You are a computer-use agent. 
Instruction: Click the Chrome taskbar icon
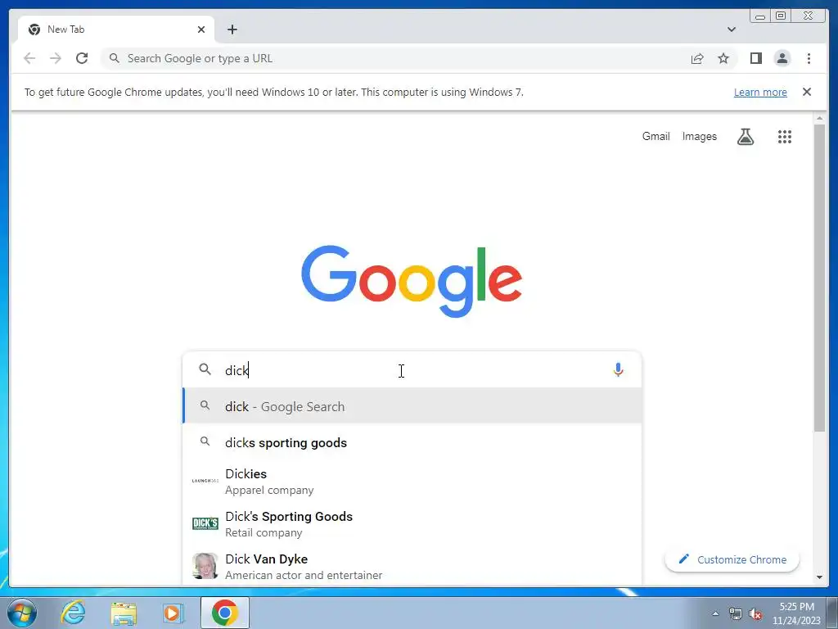coord(224,613)
